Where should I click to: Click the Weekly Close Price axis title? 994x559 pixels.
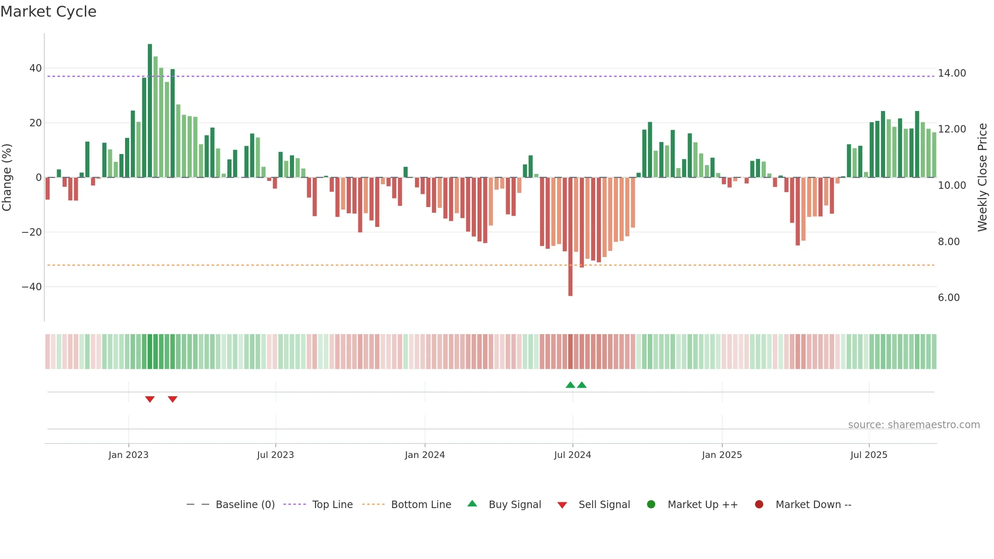point(982,177)
